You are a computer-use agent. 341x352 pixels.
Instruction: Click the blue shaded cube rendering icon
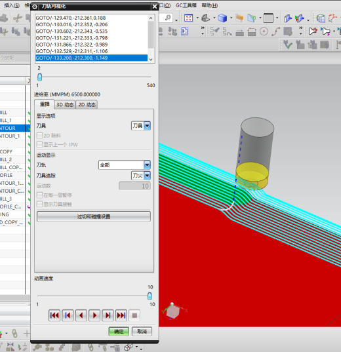(x=222, y=18)
